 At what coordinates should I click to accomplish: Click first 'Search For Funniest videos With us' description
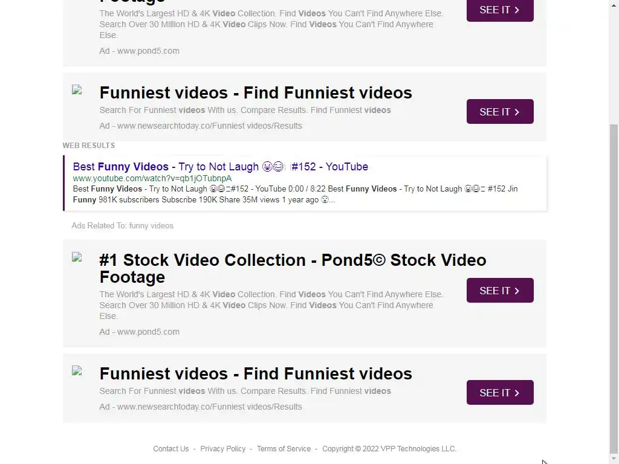[x=245, y=110]
